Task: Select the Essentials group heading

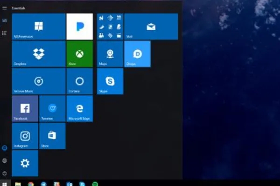Action: coord(18,8)
